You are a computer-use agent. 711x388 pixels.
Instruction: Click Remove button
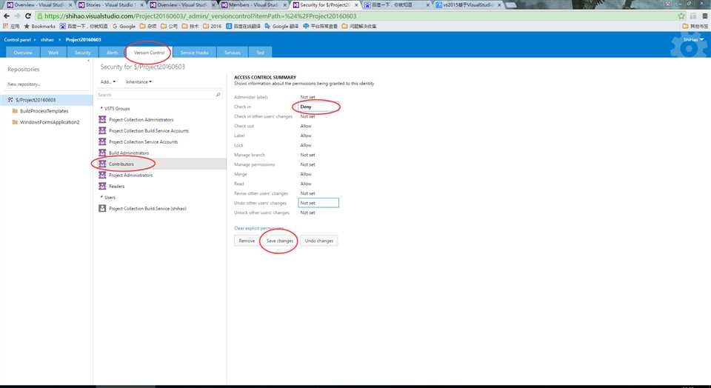(x=247, y=241)
